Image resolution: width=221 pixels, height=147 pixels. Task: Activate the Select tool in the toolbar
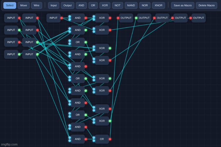pos(10,5)
